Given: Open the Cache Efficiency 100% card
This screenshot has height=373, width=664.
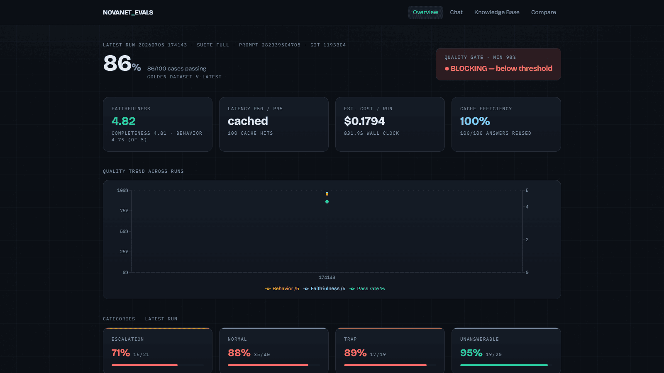Looking at the screenshot, I should click(506, 124).
